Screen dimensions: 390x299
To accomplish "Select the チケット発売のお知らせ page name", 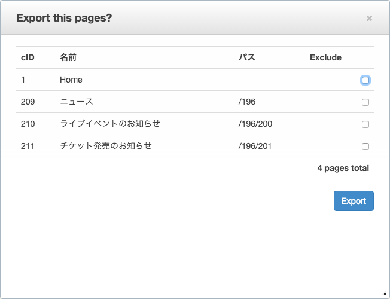I will point(106,146).
